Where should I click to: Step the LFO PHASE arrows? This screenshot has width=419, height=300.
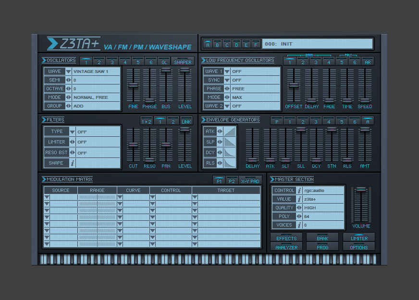point(227,89)
